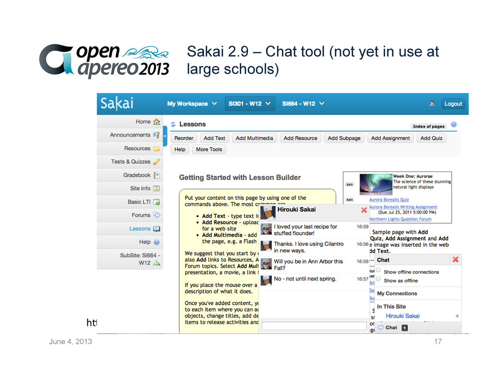491x379 pixels.
Task: Click the Sakai logo
Action: click(x=117, y=103)
